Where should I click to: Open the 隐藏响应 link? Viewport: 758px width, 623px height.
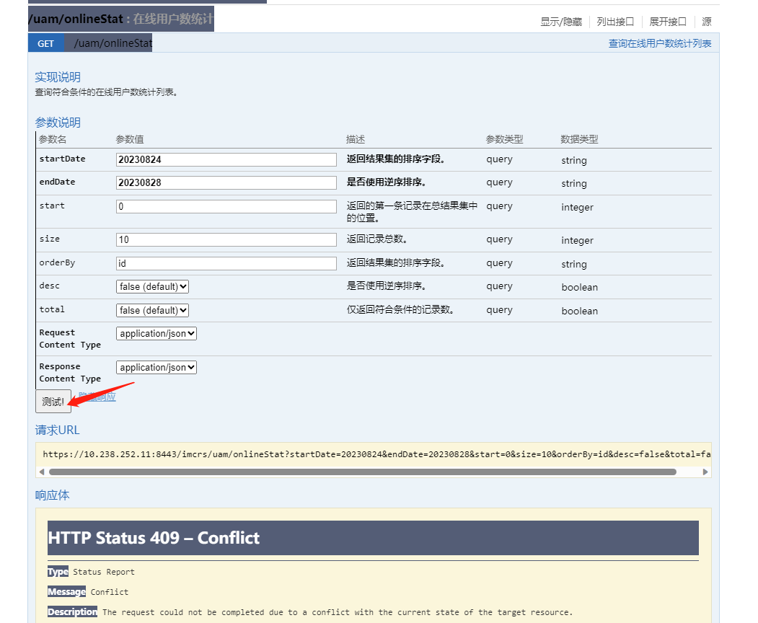point(97,397)
